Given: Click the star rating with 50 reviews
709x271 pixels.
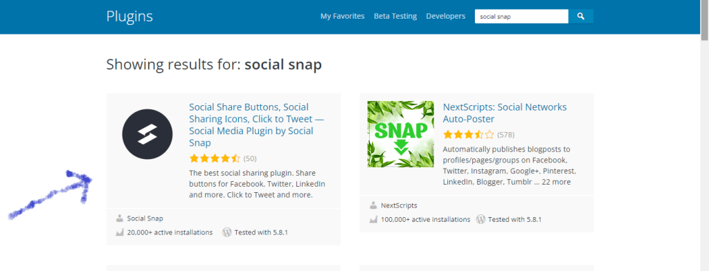Looking at the screenshot, I should click(x=215, y=158).
